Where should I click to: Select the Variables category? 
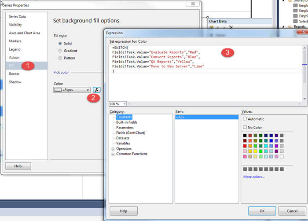pos(123,144)
